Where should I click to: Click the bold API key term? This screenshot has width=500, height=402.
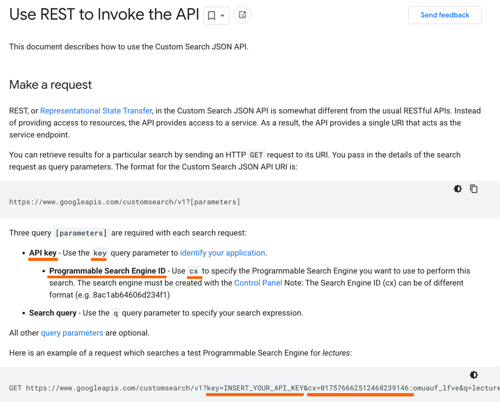point(43,253)
